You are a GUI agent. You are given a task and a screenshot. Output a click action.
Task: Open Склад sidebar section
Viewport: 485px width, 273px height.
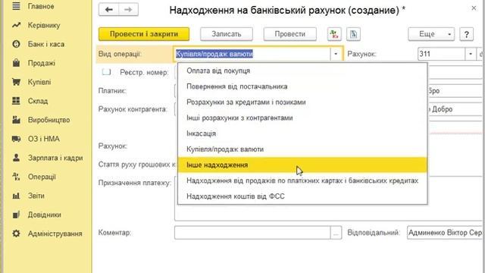pyautogui.click(x=38, y=101)
